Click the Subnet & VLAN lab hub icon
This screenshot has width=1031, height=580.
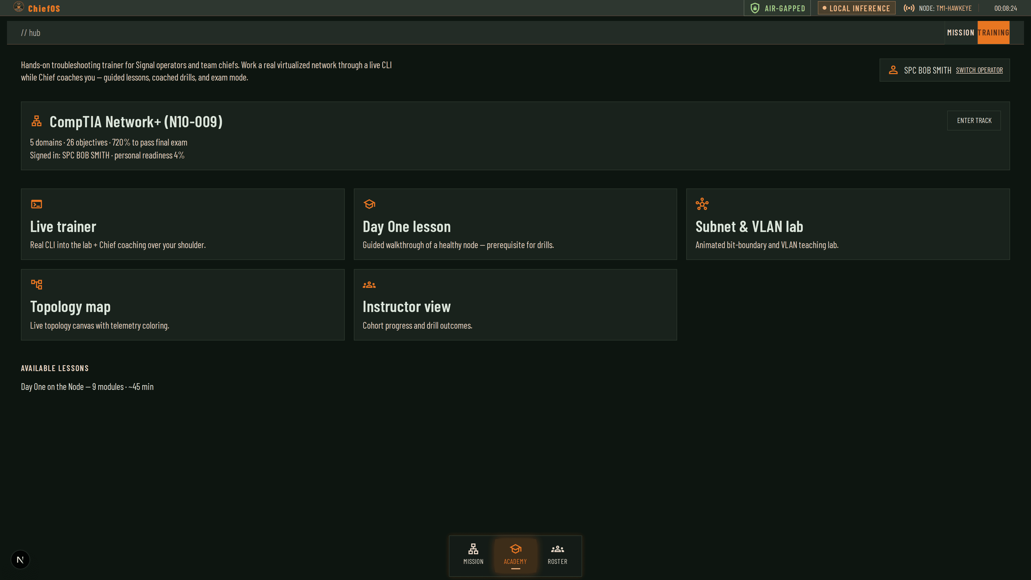(x=702, y=204)
